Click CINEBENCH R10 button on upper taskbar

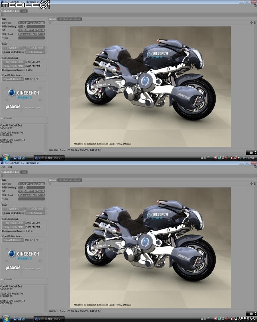click(x=49, y=158)
